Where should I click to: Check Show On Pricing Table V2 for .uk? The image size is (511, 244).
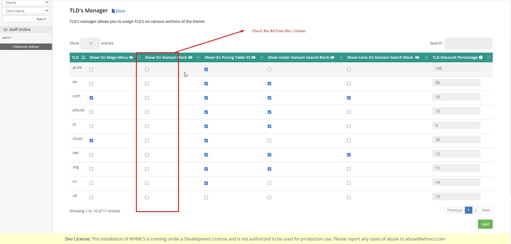206,198
